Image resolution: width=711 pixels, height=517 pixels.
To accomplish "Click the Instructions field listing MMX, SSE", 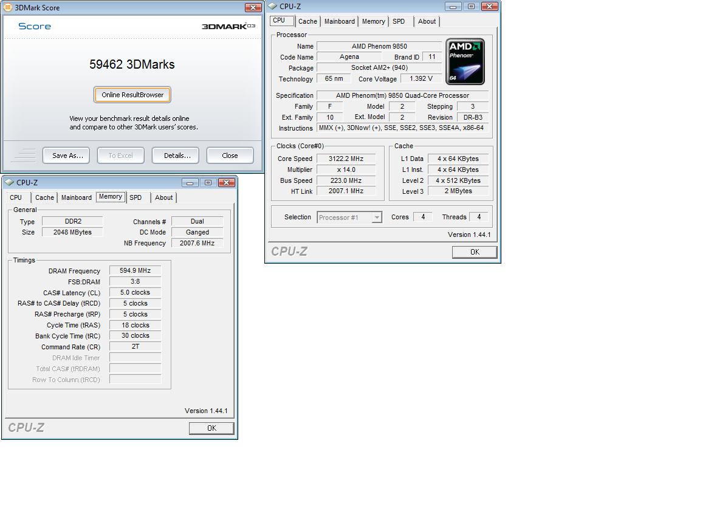I will pyautogui.click(x=402, y=128).
